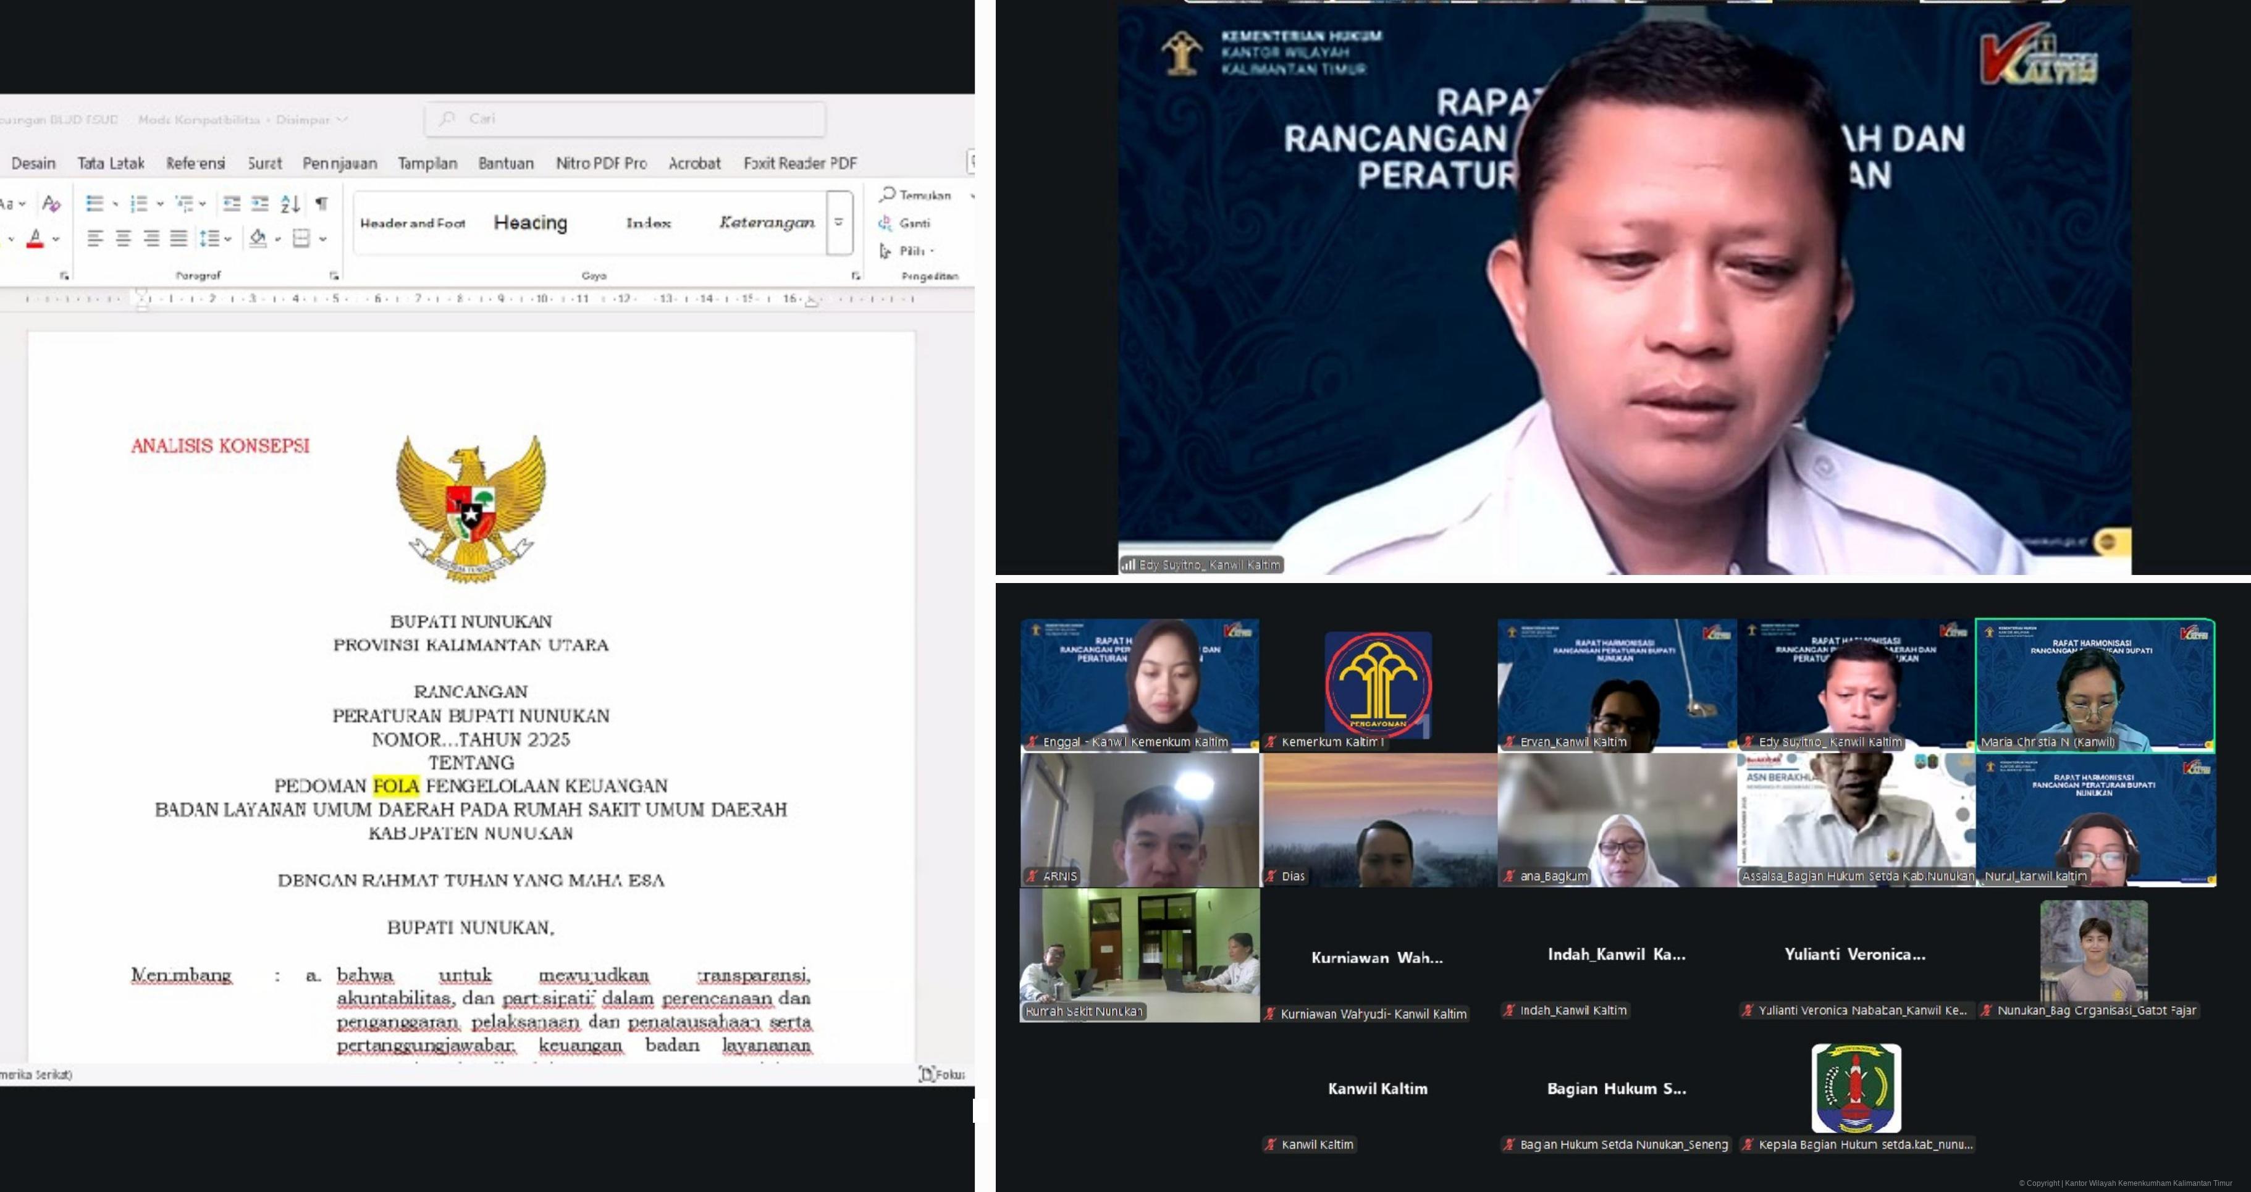Center align the paragraph text
The width and height of the screenshot is (2251, 1192).
coord(123,238)
